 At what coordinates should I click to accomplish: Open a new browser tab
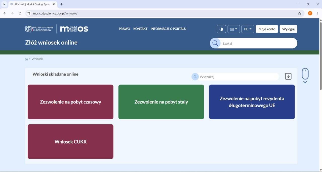pos(61,4)
